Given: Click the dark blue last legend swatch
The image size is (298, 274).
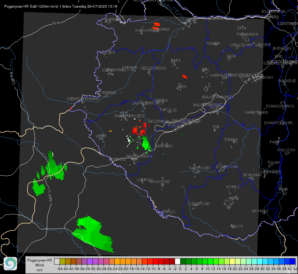Looking at the screenshot, I should coord(293,261).
